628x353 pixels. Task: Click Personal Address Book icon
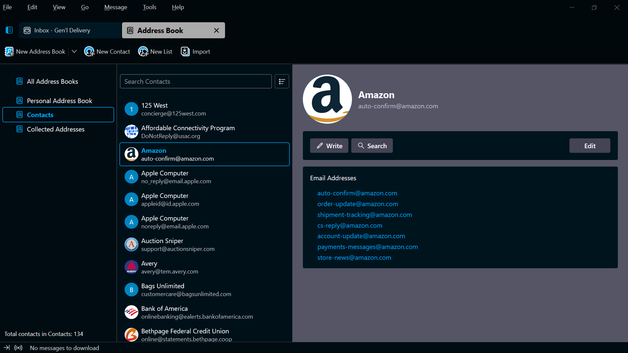20,100
